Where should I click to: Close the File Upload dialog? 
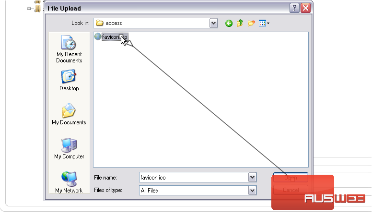[x=305, y=8]
